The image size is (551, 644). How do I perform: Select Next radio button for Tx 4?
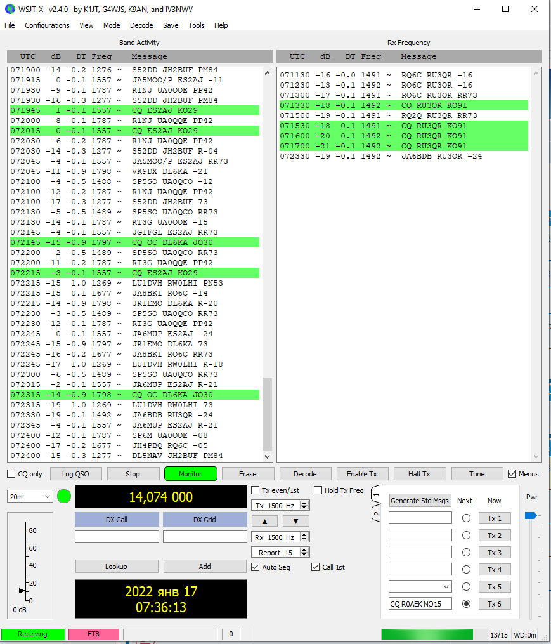466,570
